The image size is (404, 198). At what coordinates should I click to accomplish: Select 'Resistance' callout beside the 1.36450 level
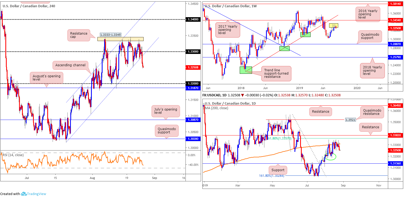click(321, 111)
